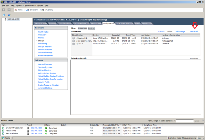Select the qs-3.5.9 datastore row name

click(79, 44)
